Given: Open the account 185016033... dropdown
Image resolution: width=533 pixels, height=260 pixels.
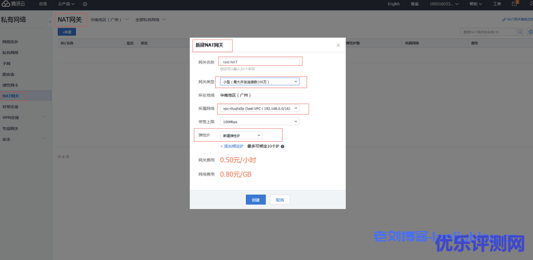Looking at the screenshot, I should click(444, 4).
